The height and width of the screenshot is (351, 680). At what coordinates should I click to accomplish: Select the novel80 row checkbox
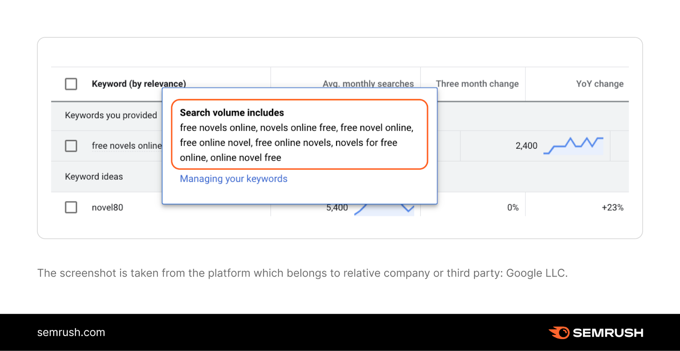(x=71, y=207)
